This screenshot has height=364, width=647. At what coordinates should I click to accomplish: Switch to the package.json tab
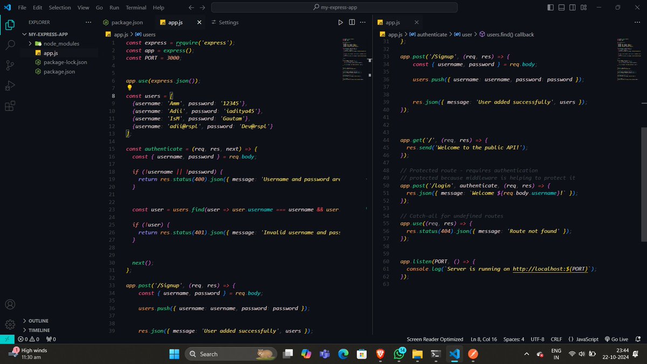[x=127, y=22]
